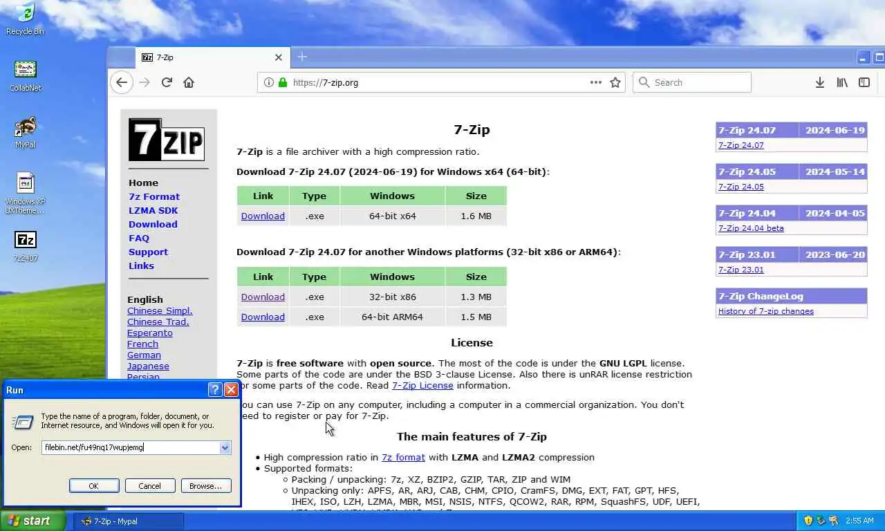
Task: Go back in the browser
Action: coord(122,82)
